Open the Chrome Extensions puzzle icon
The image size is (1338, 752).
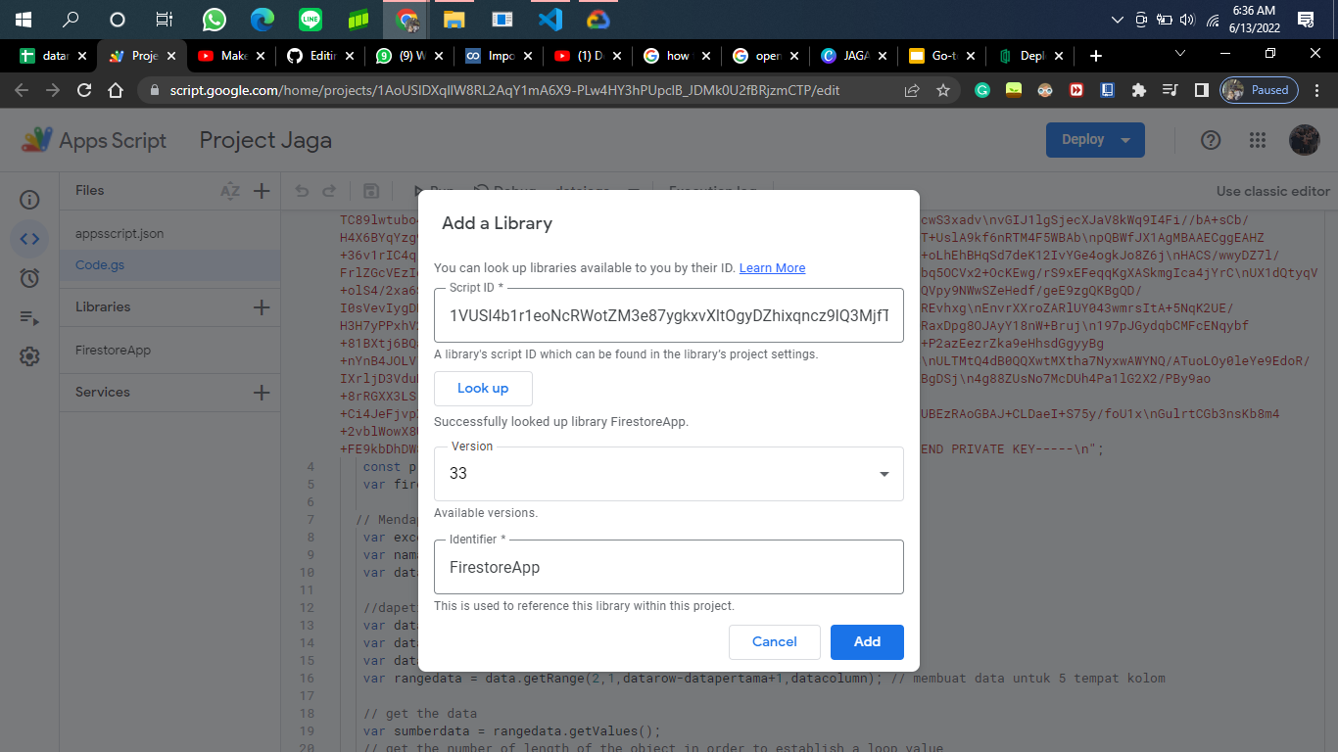tap(1138, 90)
